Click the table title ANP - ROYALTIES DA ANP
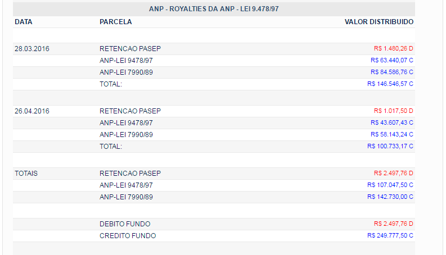The height and width of the screenshot is (255, 446). (x=214, y=9)
